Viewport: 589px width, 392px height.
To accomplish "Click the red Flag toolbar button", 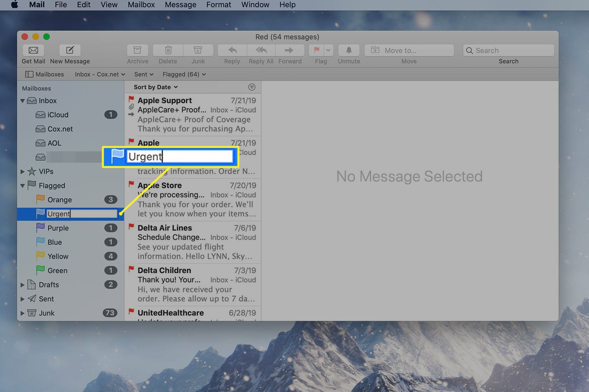I will pyautogui.click(x=316, y=50).
